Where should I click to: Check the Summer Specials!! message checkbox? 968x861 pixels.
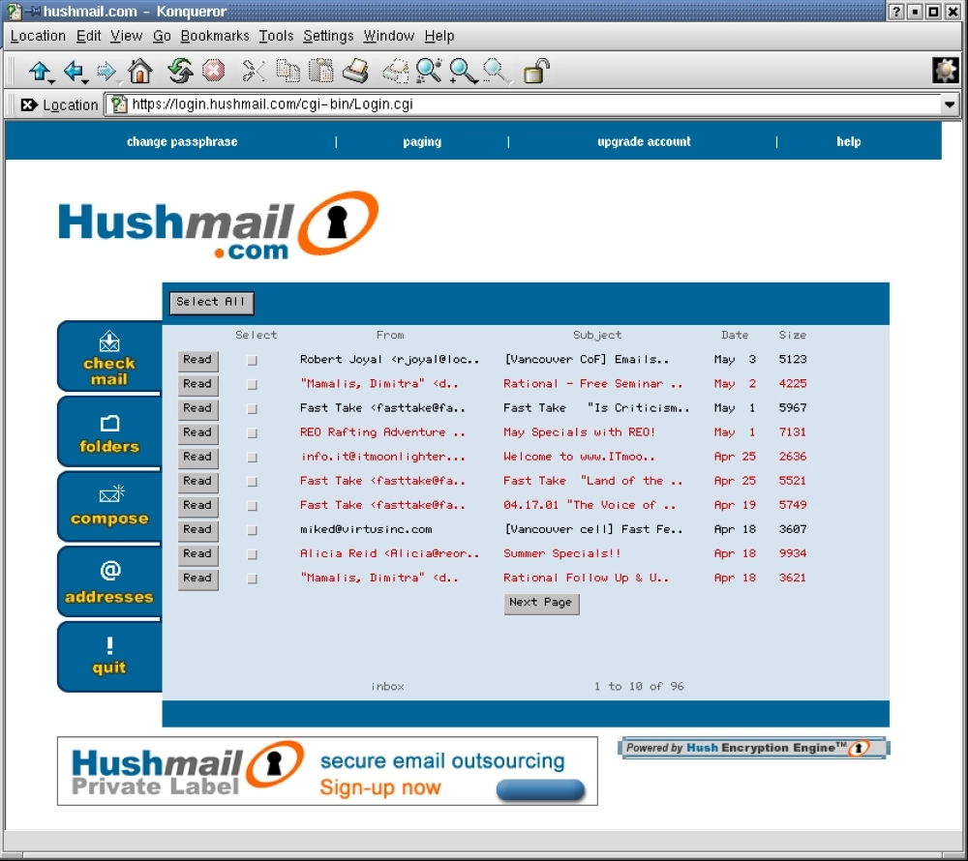tap(254, 553)
